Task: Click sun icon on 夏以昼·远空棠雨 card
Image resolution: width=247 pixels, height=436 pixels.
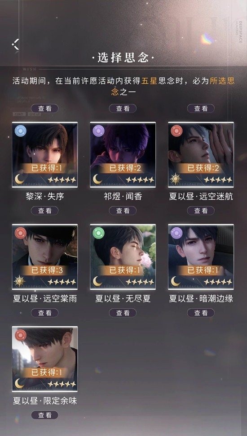Action: pos(19,282)
